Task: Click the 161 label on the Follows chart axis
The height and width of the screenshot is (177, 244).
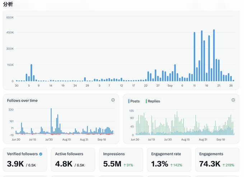Action: [11, 121]
